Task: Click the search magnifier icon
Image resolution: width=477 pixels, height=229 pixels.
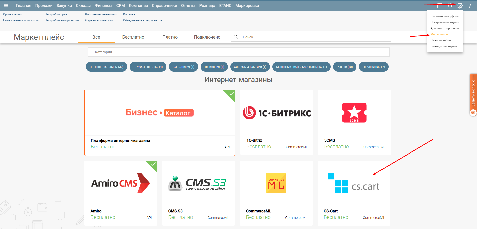Action: coord(236,37)
